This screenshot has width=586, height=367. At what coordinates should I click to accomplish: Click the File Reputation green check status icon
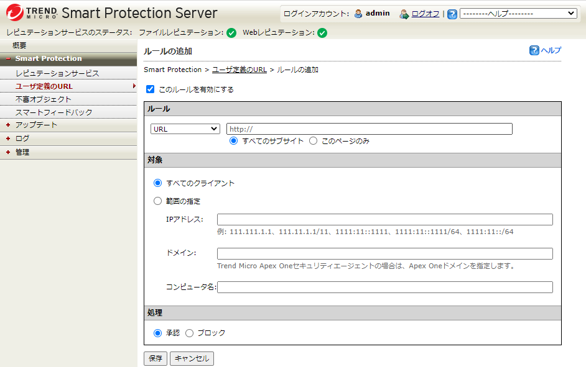[231, 32]
